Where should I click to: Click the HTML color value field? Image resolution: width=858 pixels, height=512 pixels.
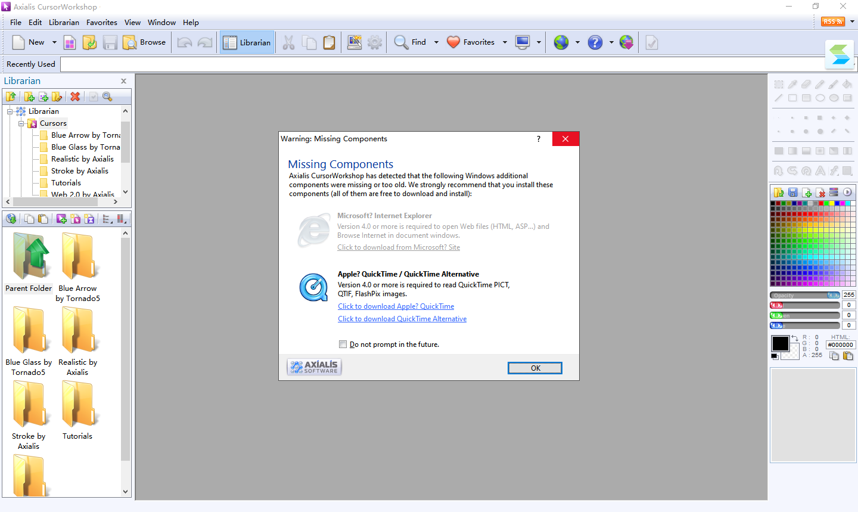(x=841, y=345)
